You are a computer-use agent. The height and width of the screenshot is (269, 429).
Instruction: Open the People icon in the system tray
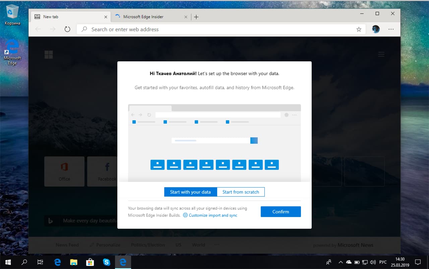coord(329,262)
